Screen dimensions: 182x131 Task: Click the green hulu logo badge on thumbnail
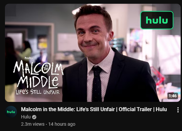(157, 20)
